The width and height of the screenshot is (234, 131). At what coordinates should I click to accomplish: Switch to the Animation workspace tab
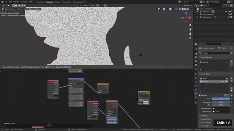pyautogui.click(x=67, y=2)
